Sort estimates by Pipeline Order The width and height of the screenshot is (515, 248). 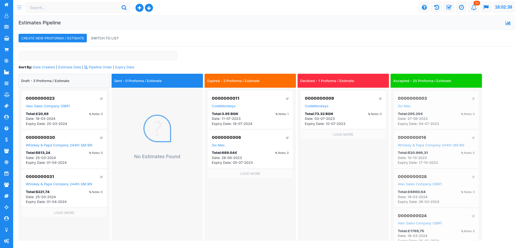coord(100,67)
